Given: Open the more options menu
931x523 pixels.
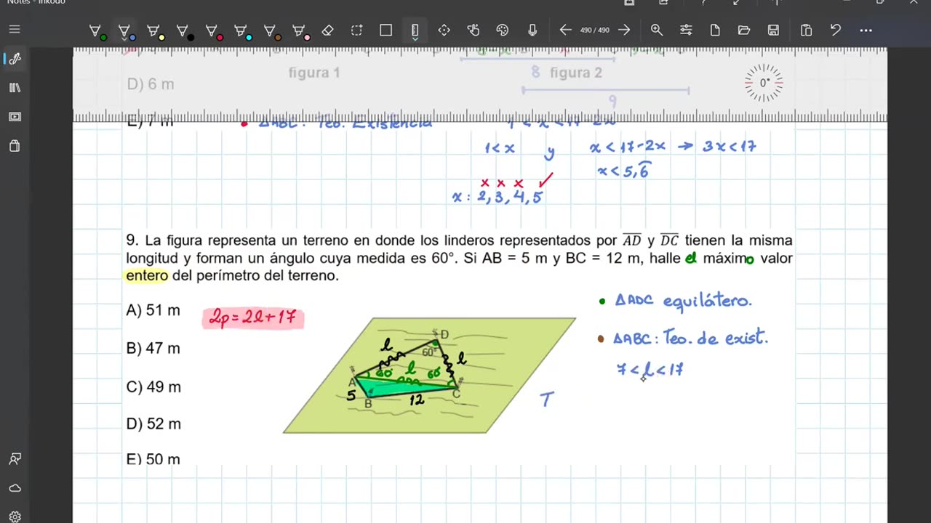Looking at the screenshot, I should click(866, 31).
